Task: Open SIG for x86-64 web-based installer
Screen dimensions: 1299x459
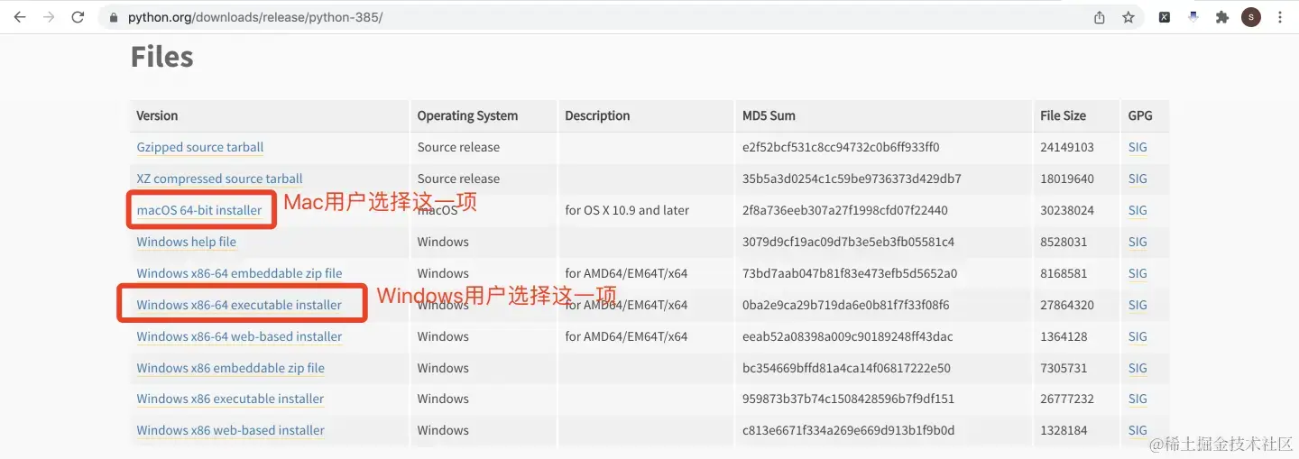Action: click(x=1138, y=336)
